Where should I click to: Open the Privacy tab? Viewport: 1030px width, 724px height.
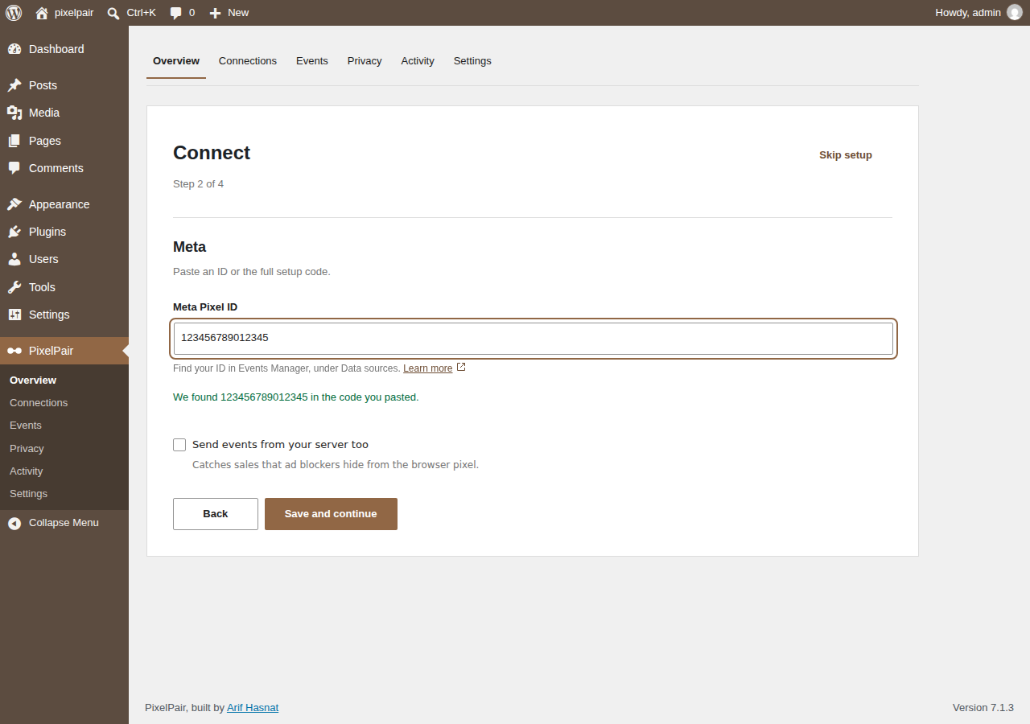coord(365,61)
